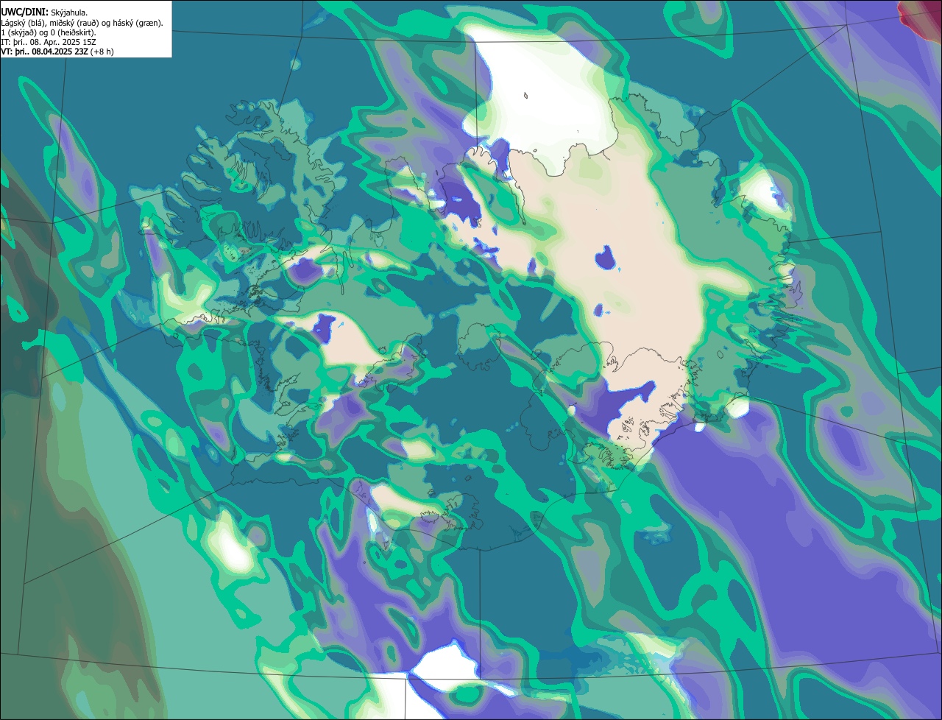Click the 'VT: þri.. 08.04.2025 23Z (+8 h)' line
This screenshot has width=942, height=720.
point(57,52)
